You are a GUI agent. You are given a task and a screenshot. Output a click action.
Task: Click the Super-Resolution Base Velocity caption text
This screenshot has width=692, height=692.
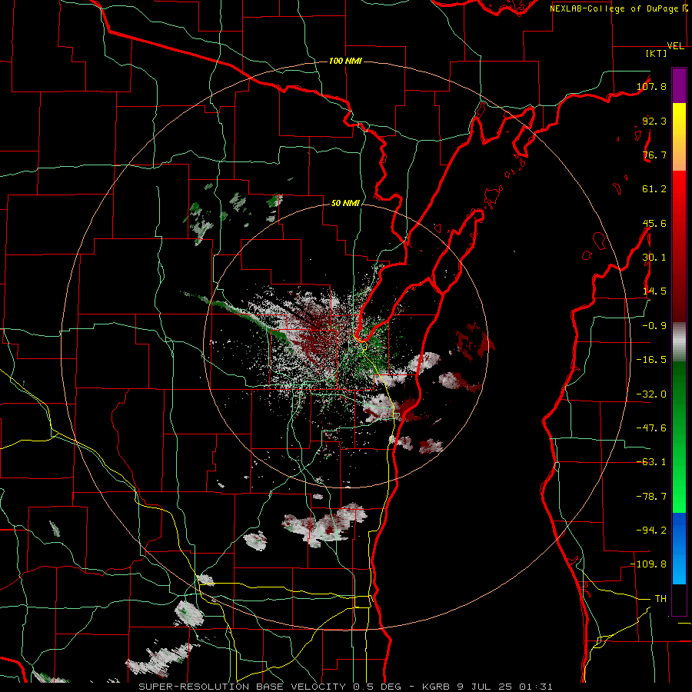[272, 687]
